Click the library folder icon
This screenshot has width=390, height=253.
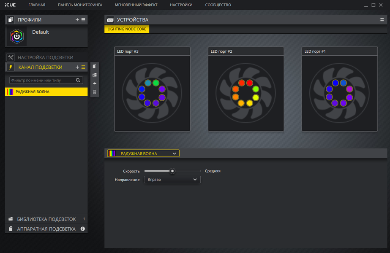pos(11,219)
